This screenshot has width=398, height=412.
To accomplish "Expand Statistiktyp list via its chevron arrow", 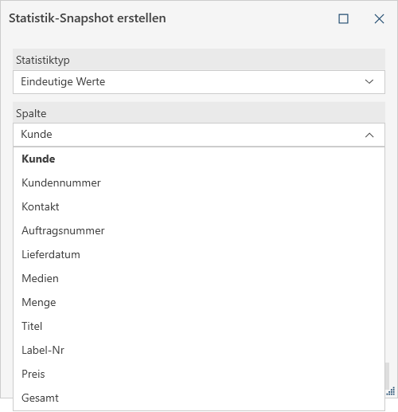I will pyautogui.click(x=369, y=82).
